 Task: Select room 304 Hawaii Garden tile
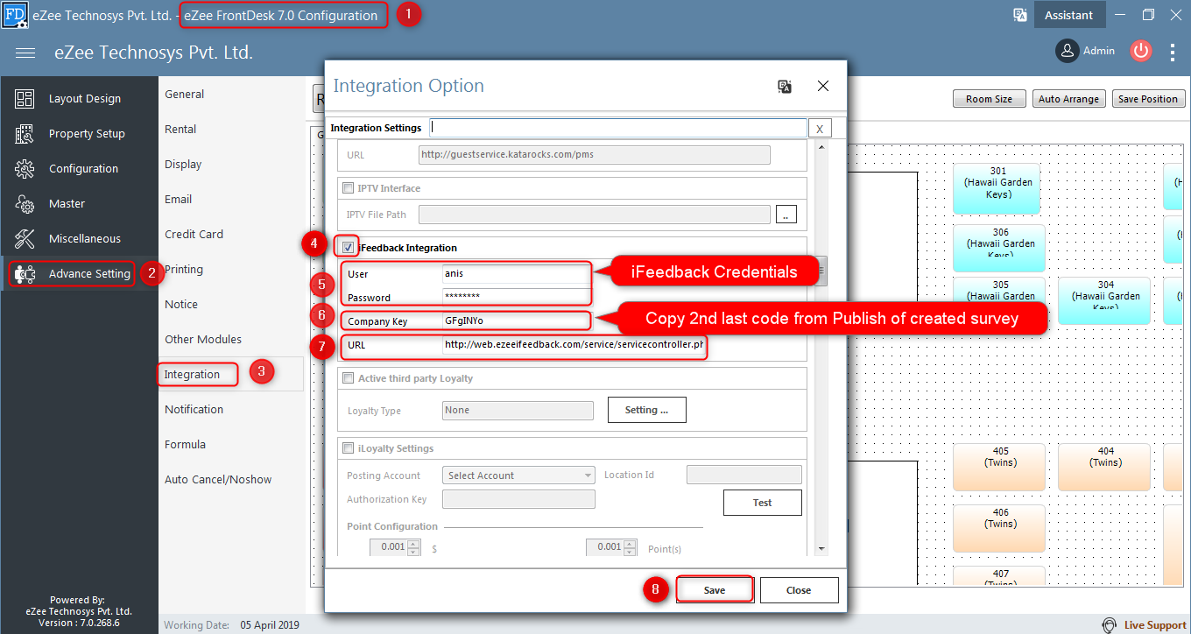point(1105,300)
